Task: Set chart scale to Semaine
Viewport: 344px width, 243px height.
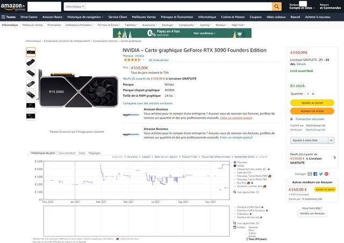Action: (253, 227)
